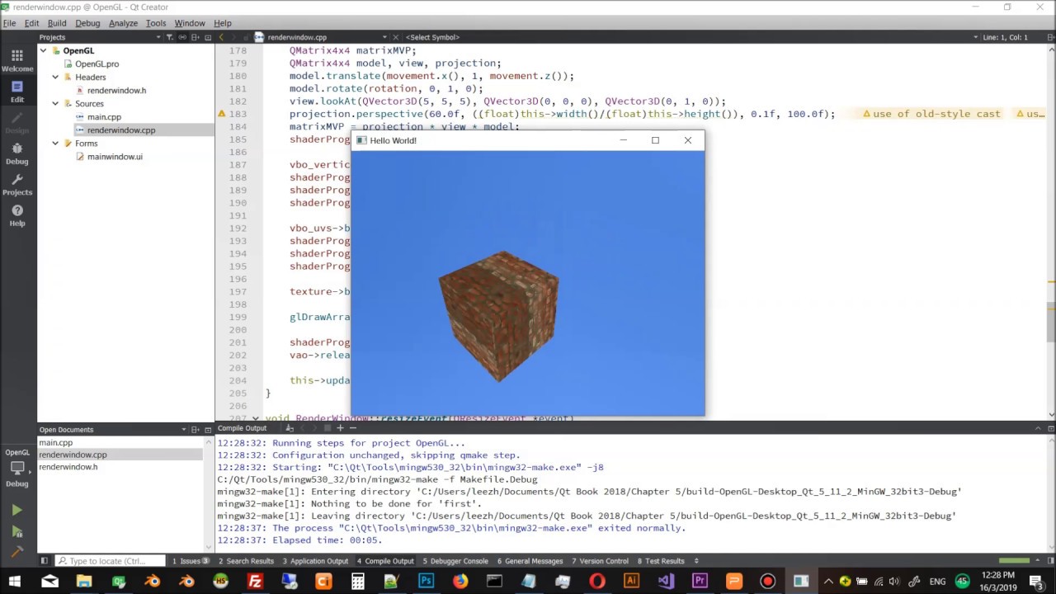Collapse the Headers folder

click(55, 77)
